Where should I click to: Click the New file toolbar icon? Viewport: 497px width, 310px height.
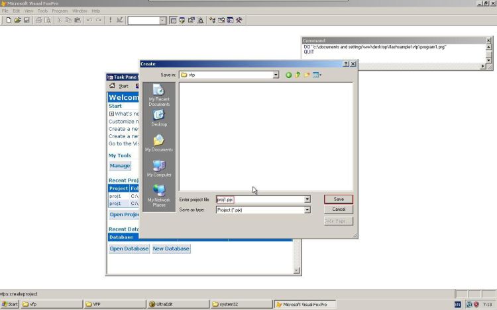[9, 20]
